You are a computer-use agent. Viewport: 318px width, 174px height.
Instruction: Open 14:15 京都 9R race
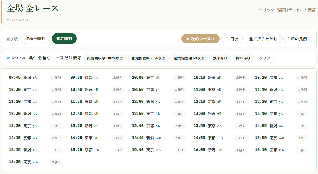36,138
